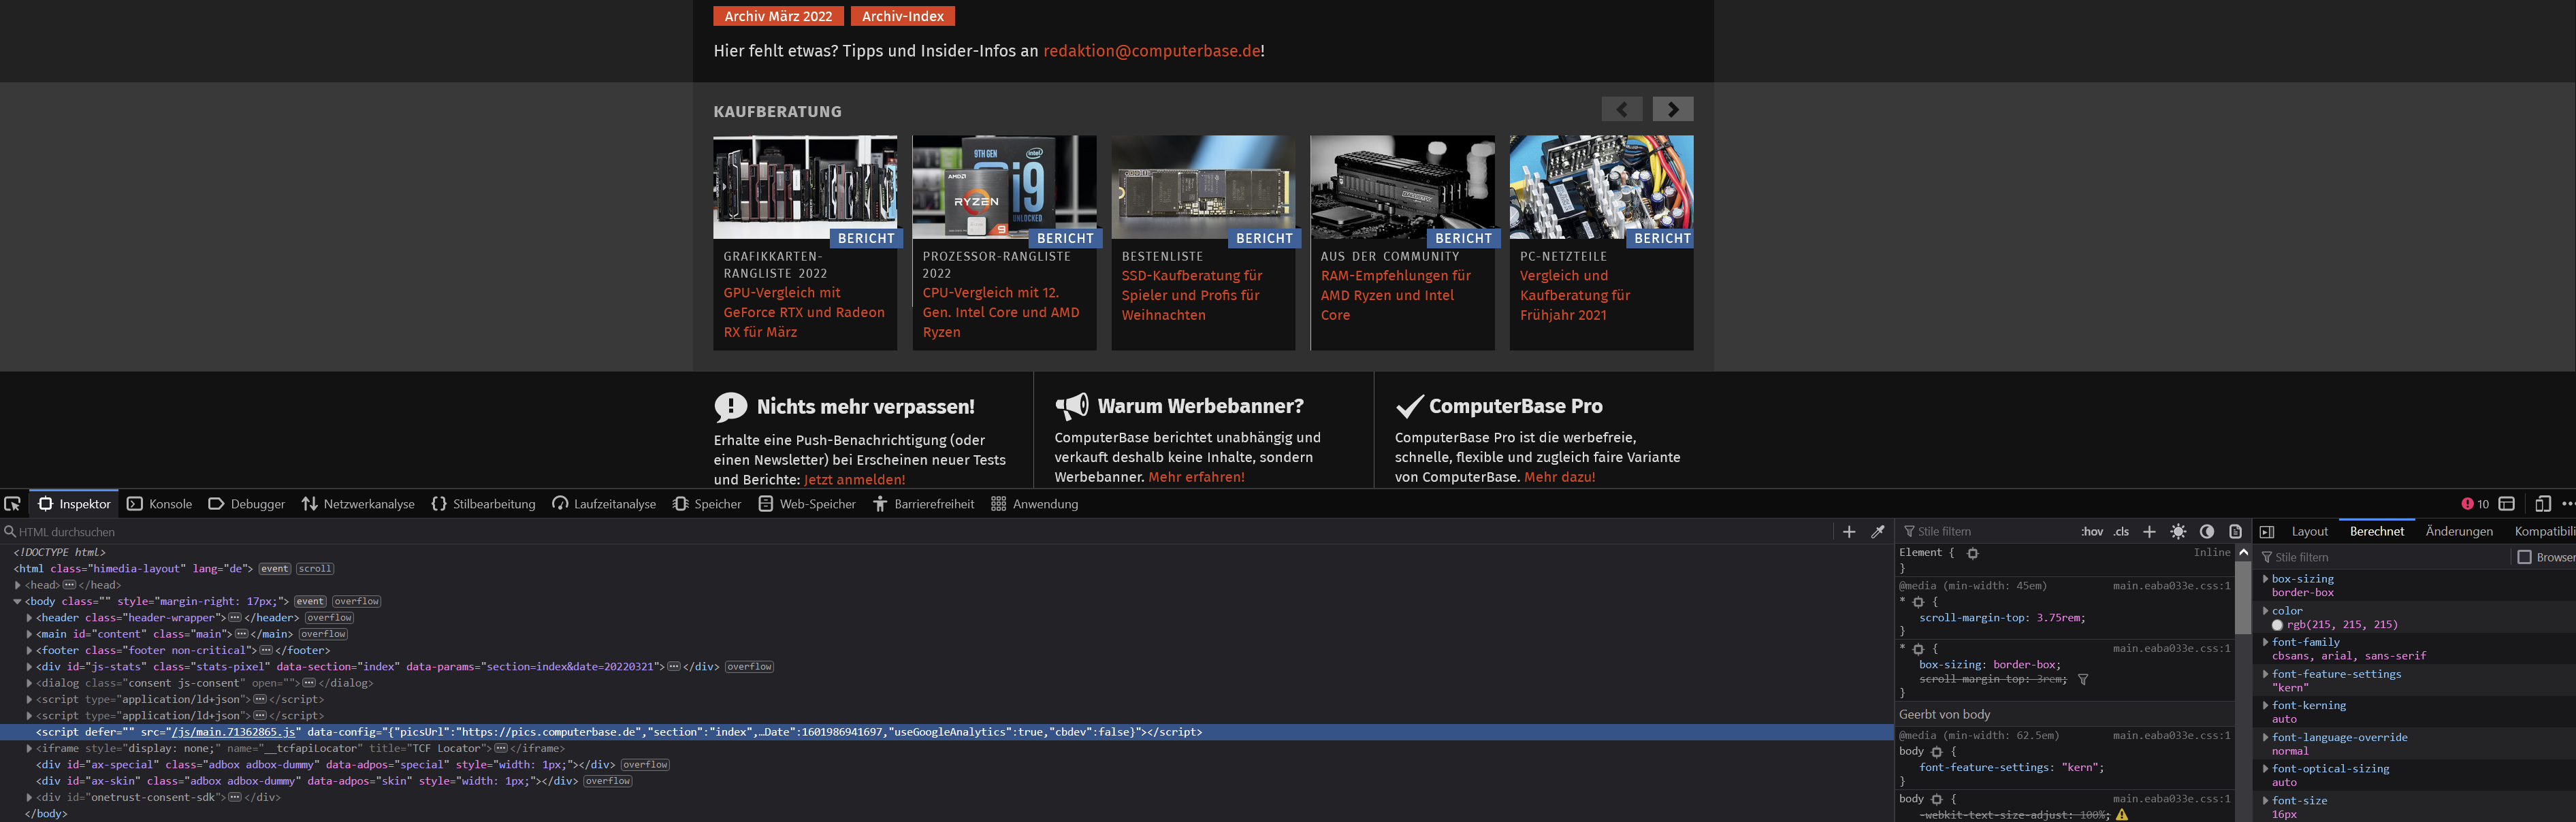Click the Archiv-Index button
The image size is (2576, 822).
point(902,16)
